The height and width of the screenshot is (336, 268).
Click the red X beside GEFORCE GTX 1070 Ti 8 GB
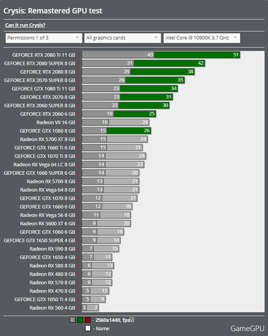(78, 156)
